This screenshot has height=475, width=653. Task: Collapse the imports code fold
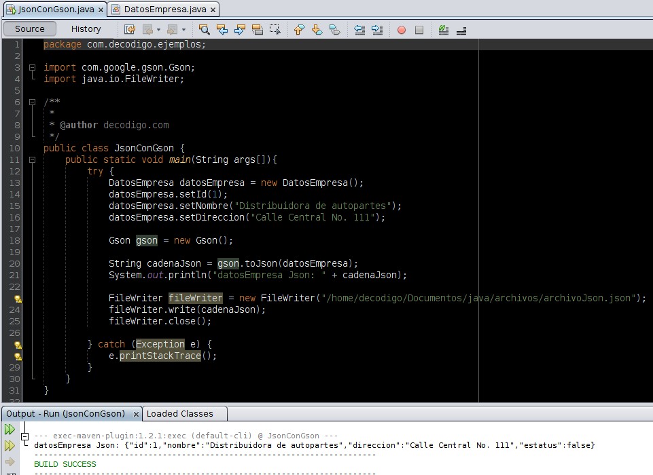click(32, 67)
